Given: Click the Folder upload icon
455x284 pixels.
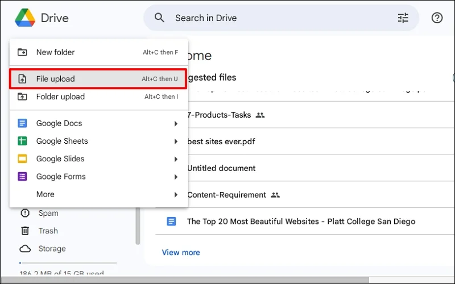Looking at the screenshot, I should [22, 97].
